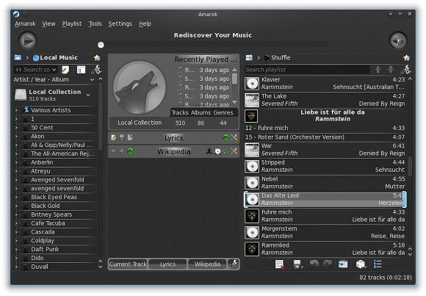The height and width of the screenshot is (296, 426).
Task: Click the Shuffle breadcrumb label
Action: (x=281, y=57)
